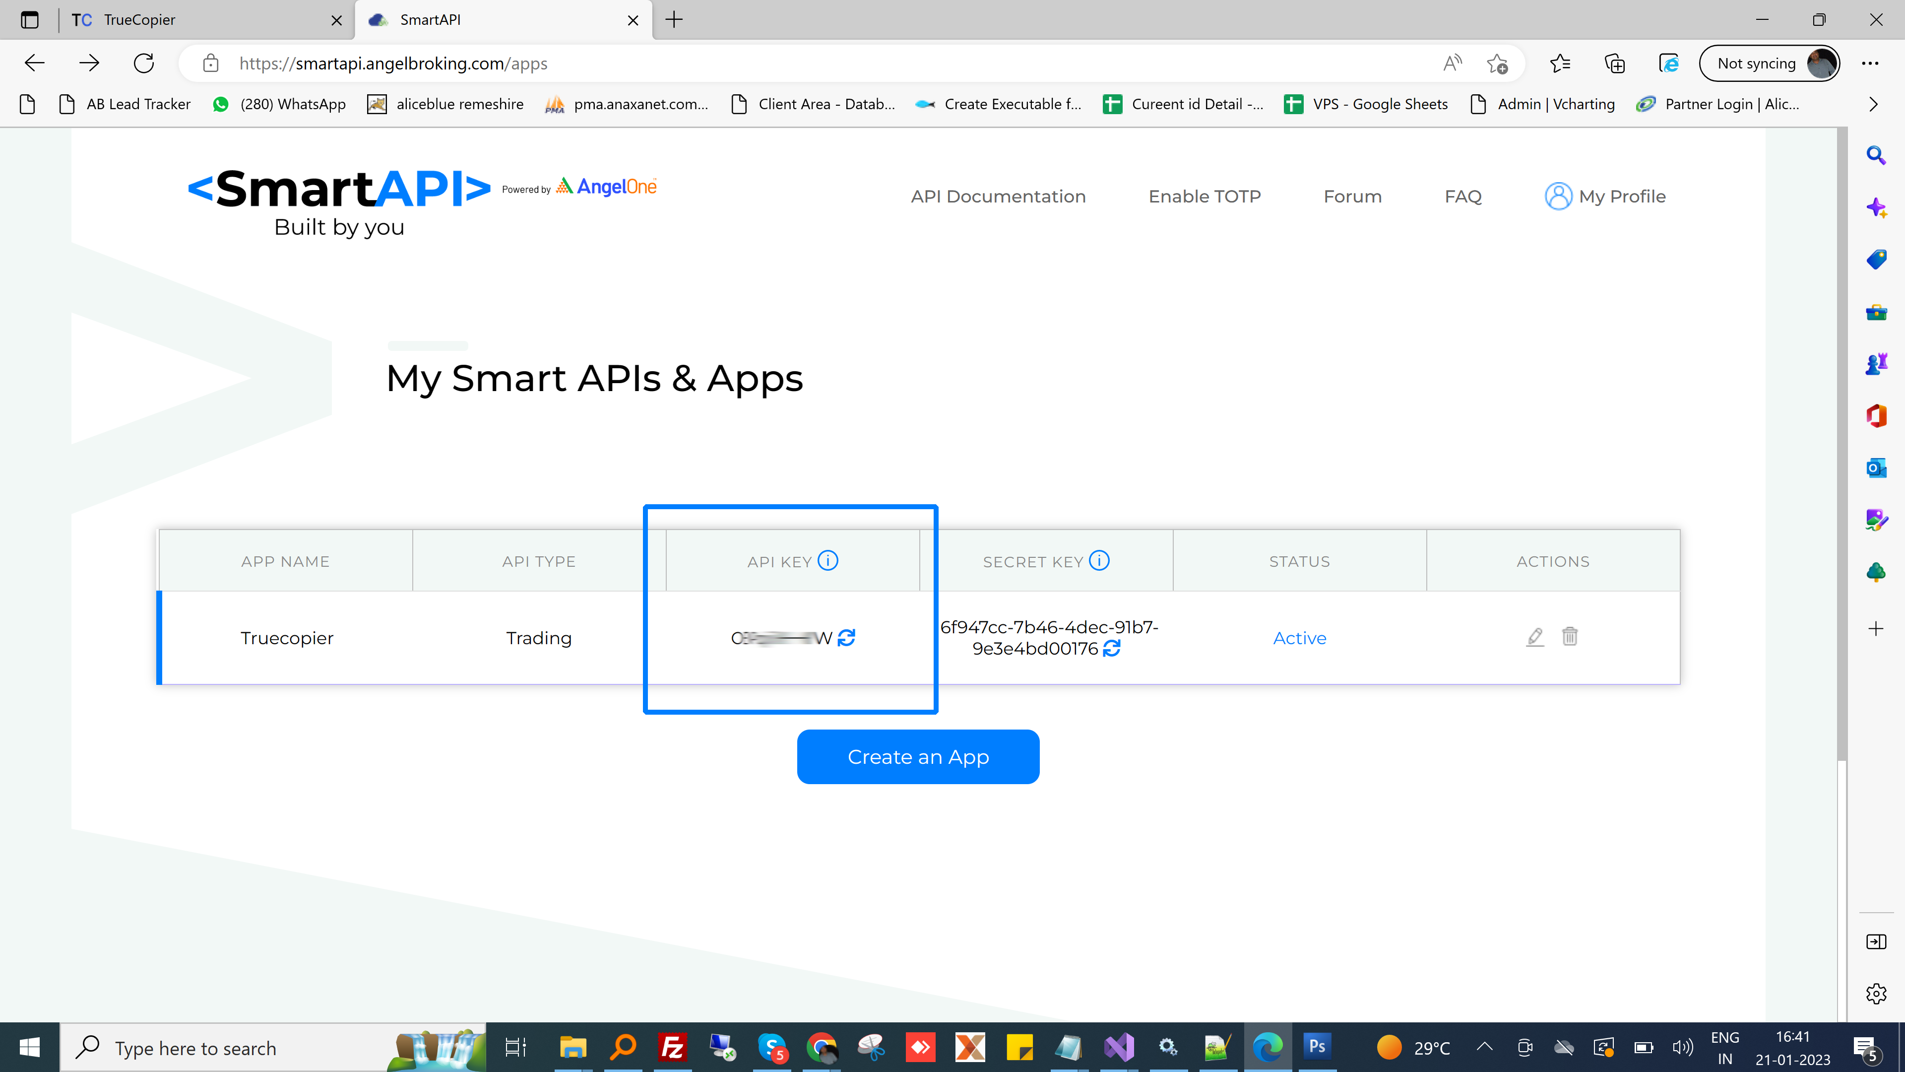Open AB Lead Tracker bookmark
Screen dimensions: 1905x1072
pos(125,104)
